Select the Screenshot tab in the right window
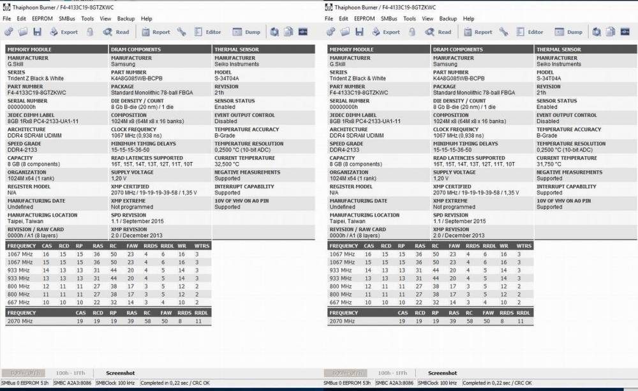Screen dimensions: 638x391 442,373
